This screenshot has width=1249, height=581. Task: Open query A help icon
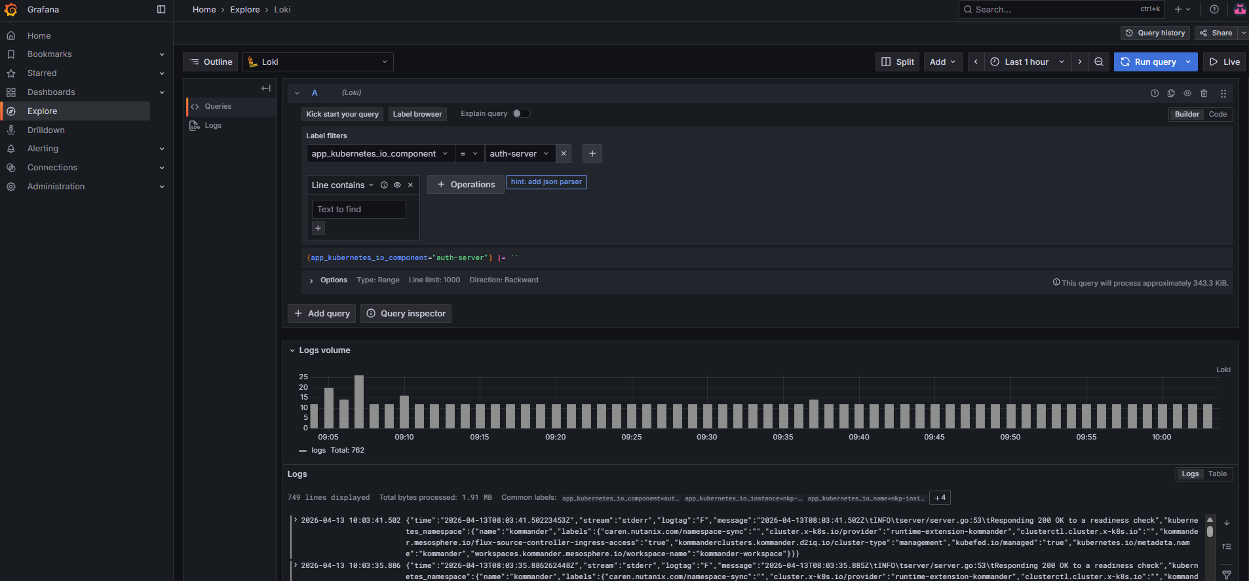1155,93
